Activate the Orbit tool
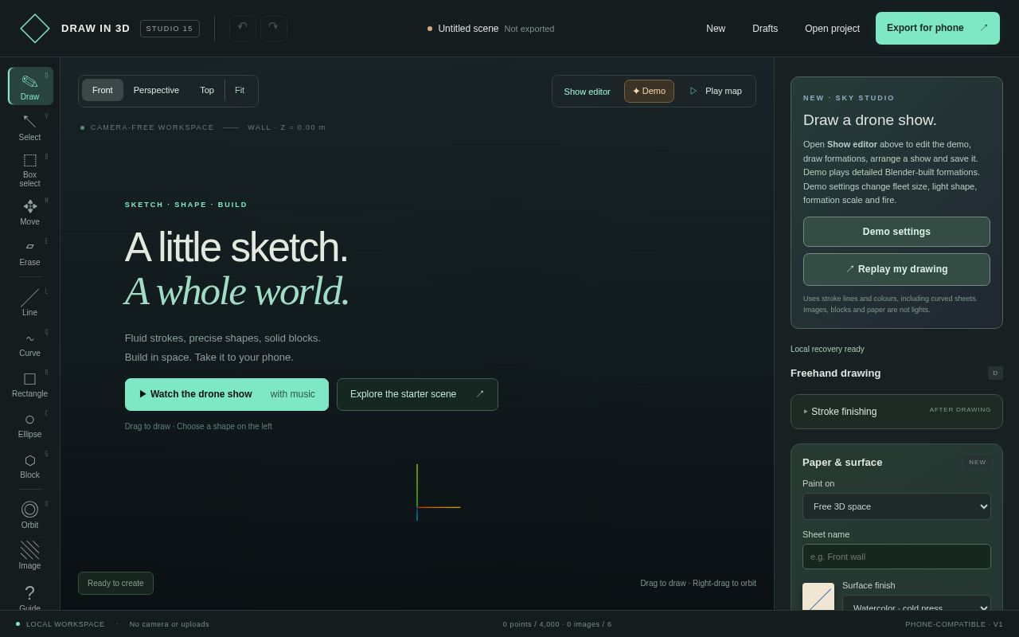 click(x=30, y=515)
